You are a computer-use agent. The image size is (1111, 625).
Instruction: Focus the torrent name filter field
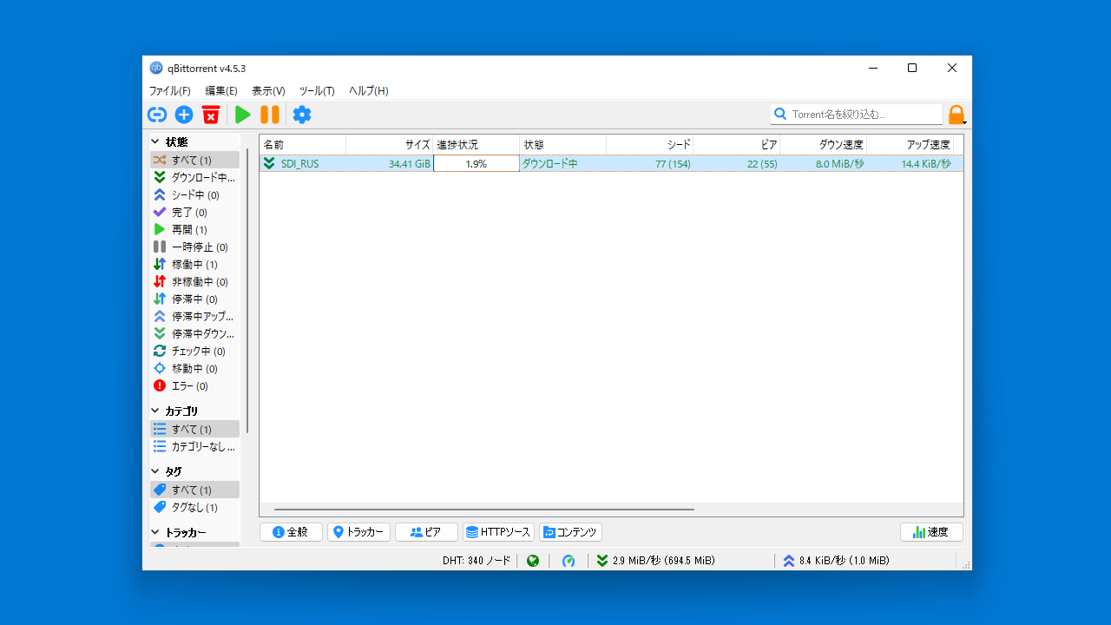tap(857, 114)
